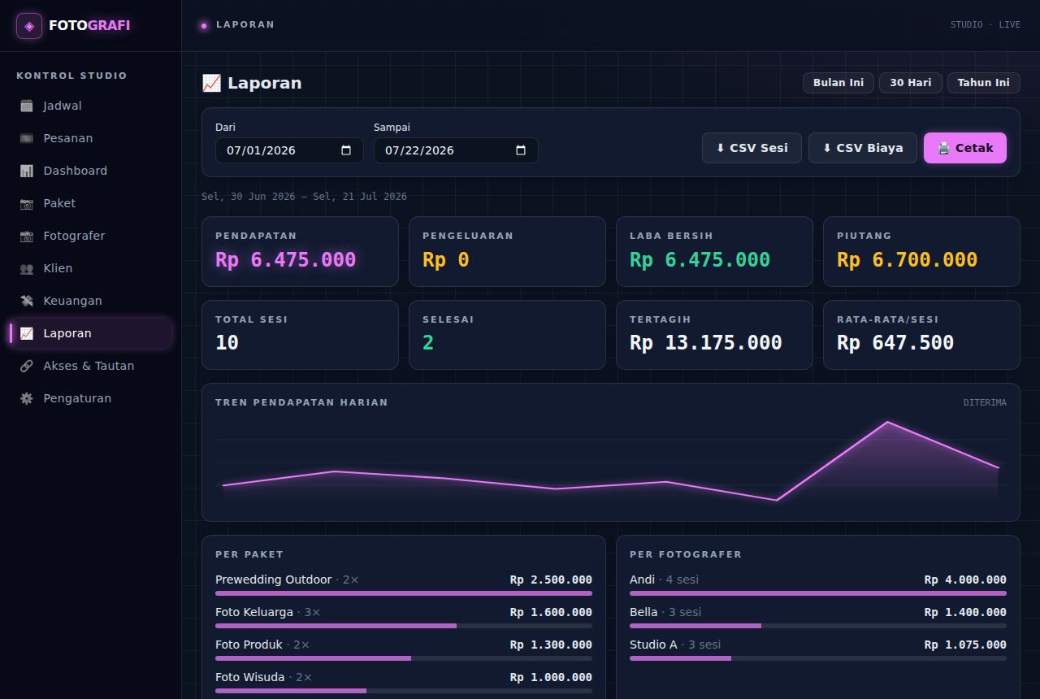This screenshot has height=699, width=1040.
Task: Open the Dashboard chart icon
Action: [x=27, y=171]
